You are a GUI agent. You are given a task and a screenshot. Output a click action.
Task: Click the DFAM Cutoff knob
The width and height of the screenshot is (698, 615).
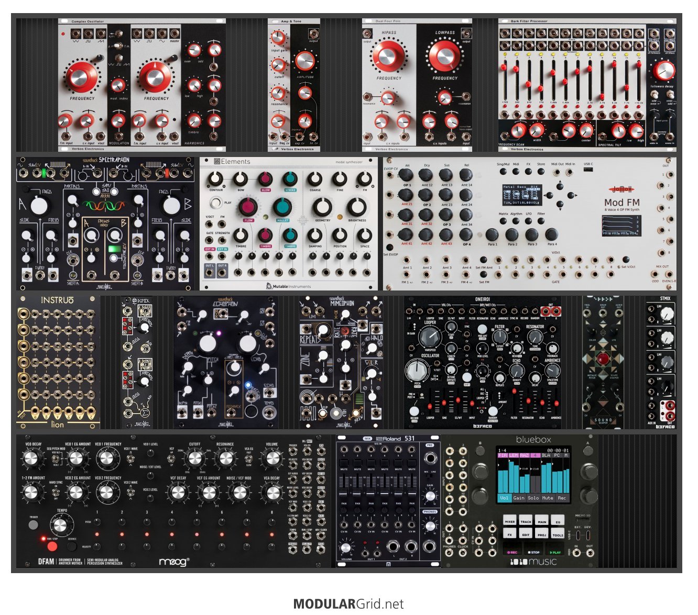tap(194, 459)
